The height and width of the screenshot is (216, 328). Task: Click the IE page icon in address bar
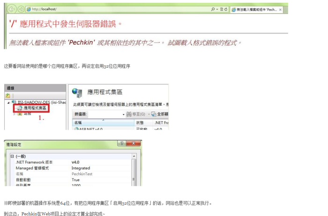point(29,9)
